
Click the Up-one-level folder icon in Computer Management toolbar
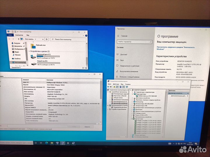point(114,87)
